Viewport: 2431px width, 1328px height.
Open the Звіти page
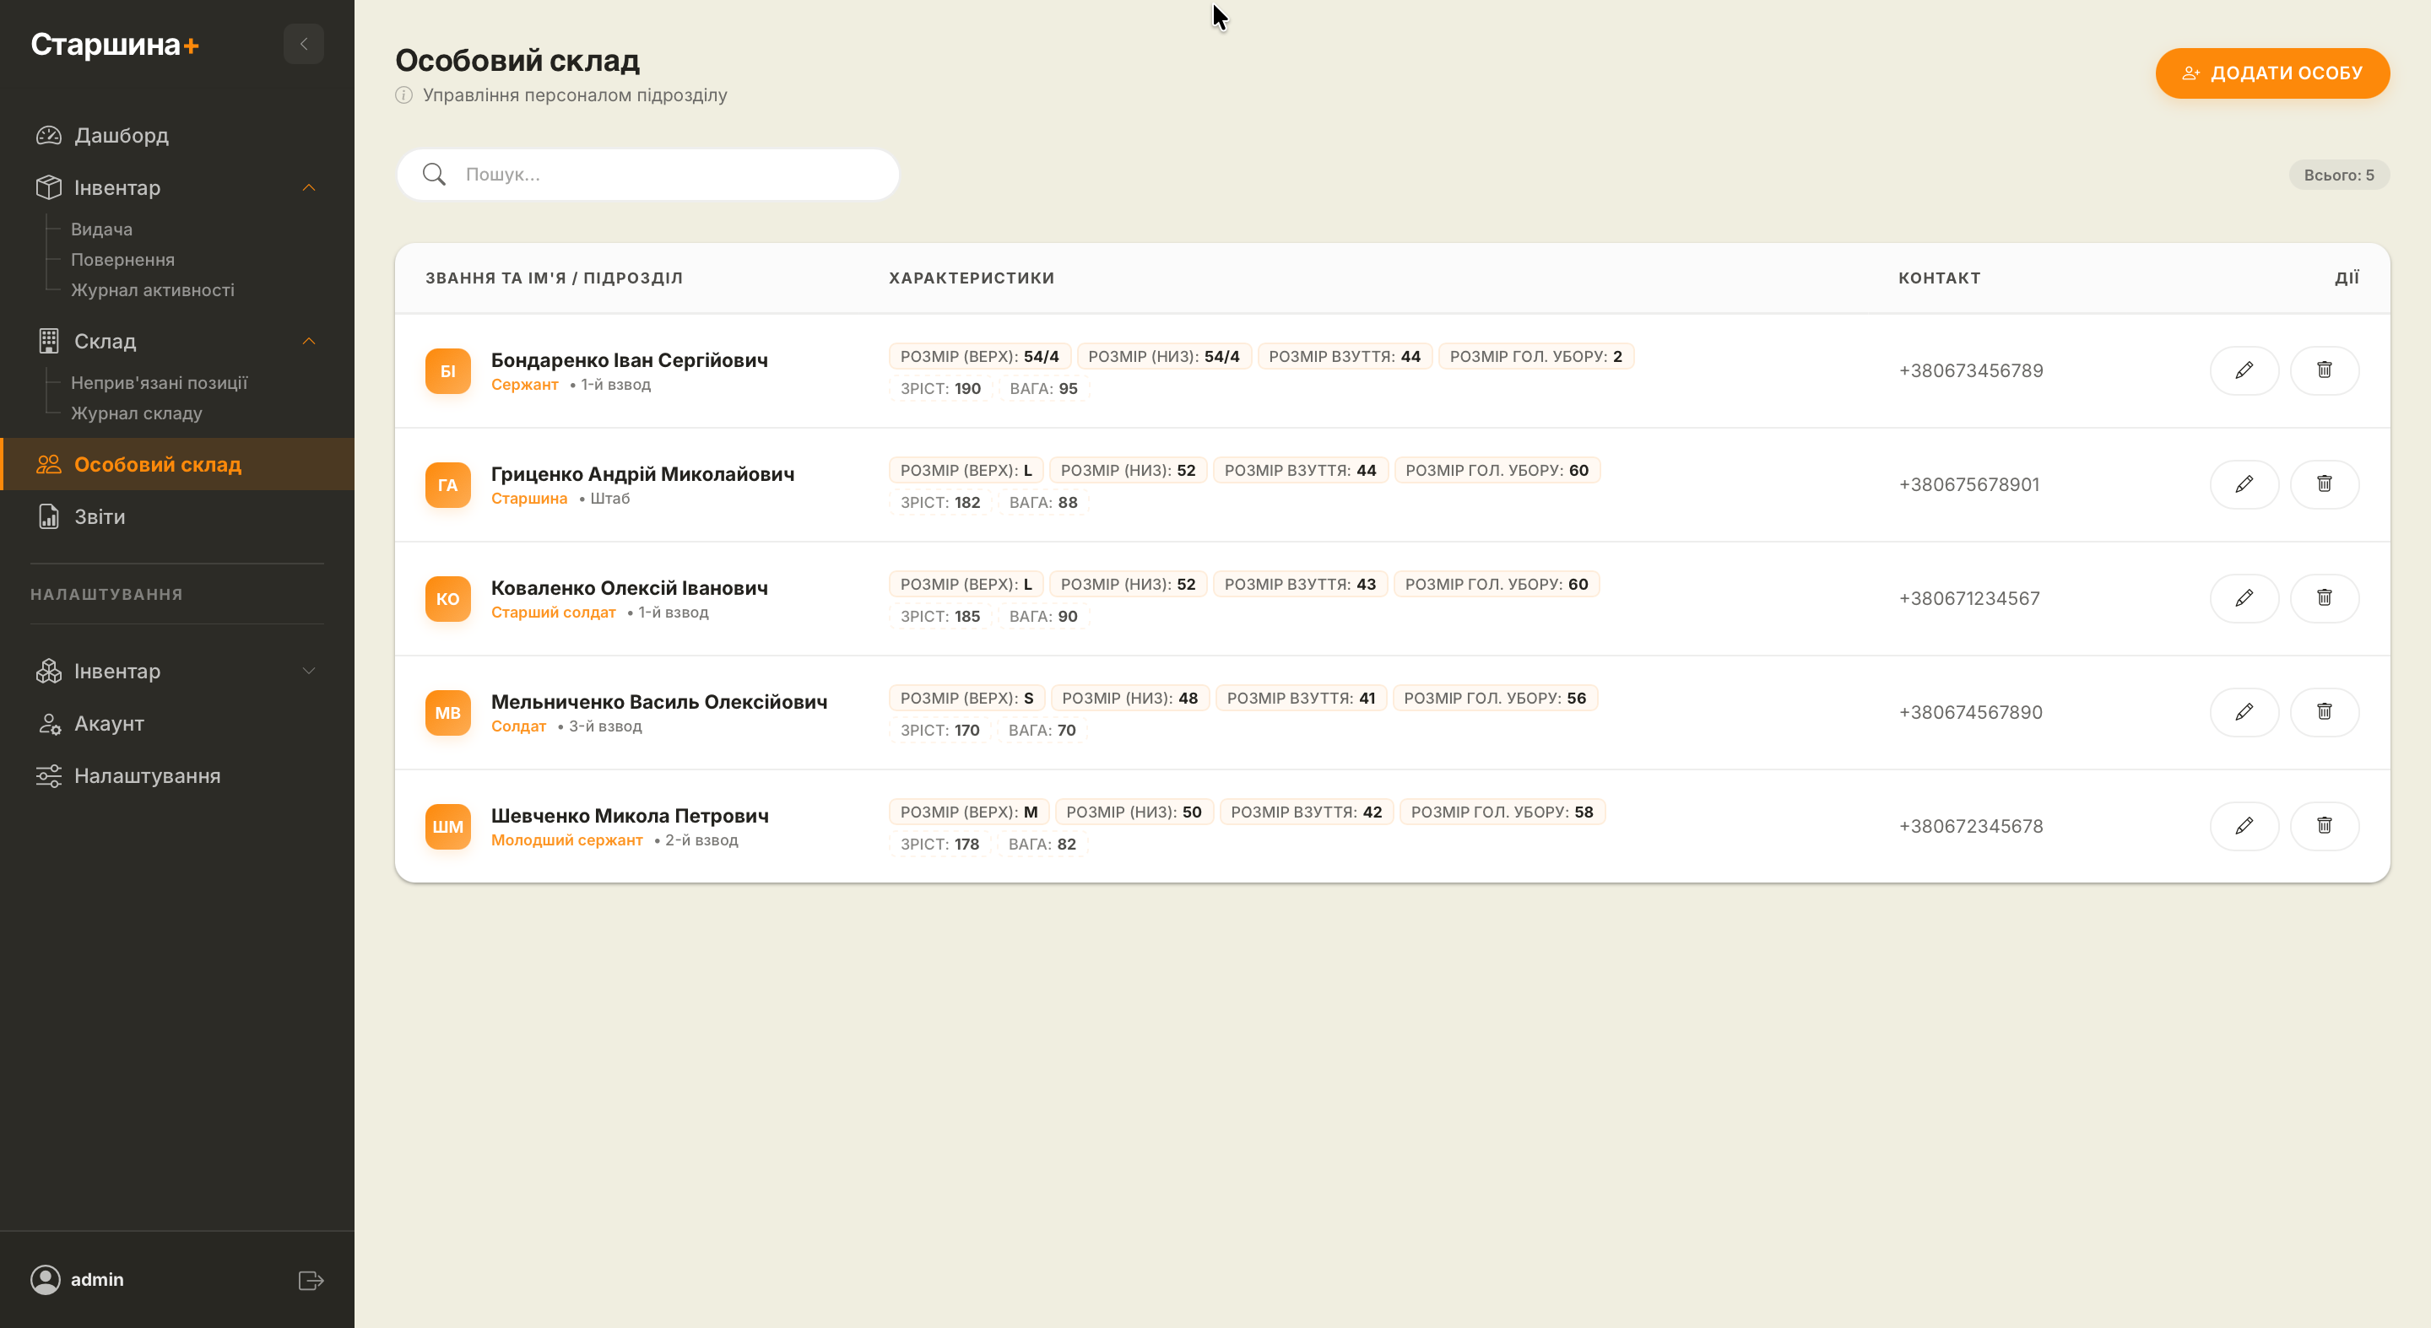point(99,517)
